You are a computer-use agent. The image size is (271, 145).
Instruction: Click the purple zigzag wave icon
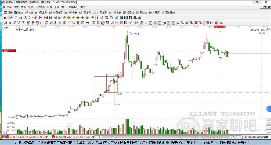[x=21, y=18]
